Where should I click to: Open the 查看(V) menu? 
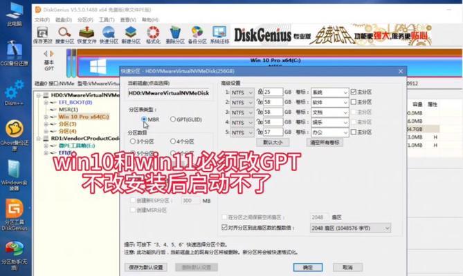128,20
